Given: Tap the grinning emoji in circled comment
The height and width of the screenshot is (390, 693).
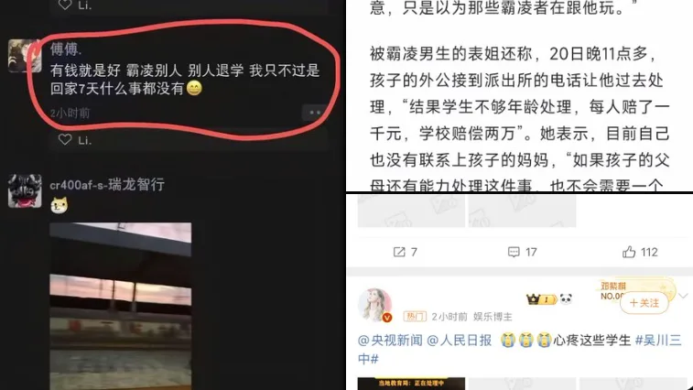Looking at the screenshot, I should [194, 89].
